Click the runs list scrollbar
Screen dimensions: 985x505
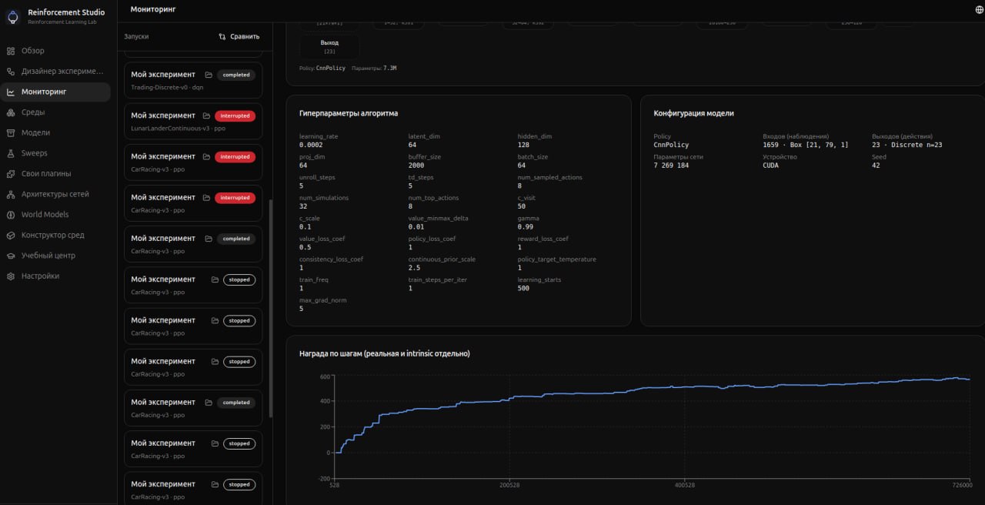[x=270, y=308]
